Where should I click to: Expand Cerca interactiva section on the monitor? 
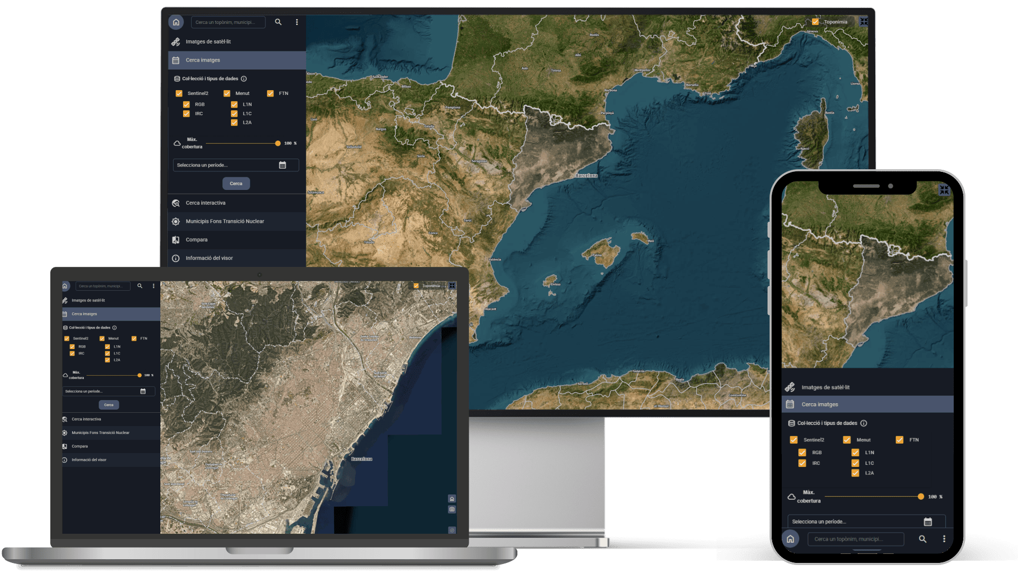point(206,203)
